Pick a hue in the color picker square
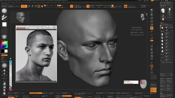The height and width of the screenshot is (98, 175). (x=4, y=45)
